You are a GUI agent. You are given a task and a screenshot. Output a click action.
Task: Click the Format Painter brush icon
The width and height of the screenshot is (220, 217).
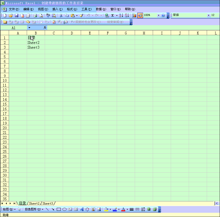point(81,15)
